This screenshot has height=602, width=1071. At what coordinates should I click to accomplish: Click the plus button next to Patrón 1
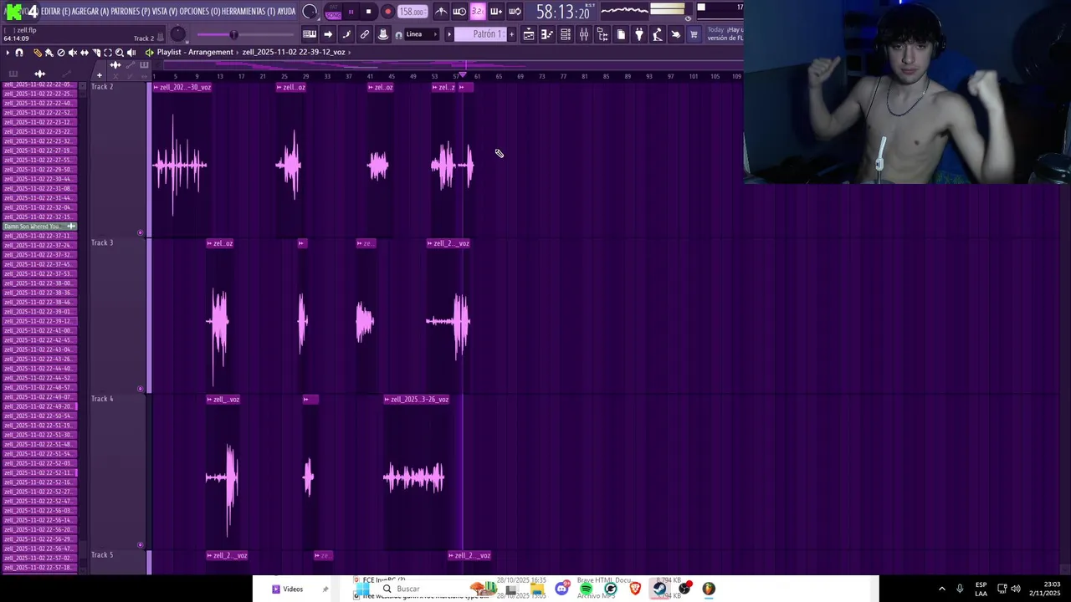pos(511,34)
